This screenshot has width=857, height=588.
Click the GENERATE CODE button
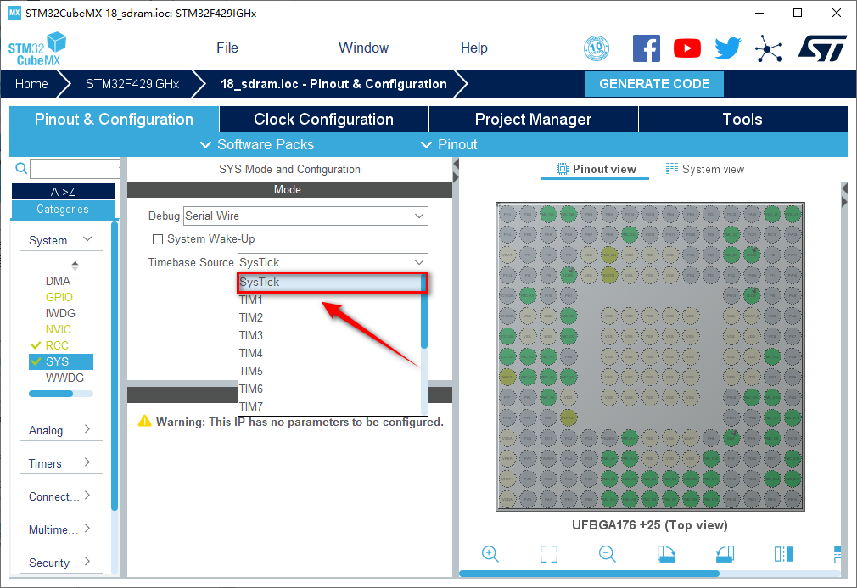[654, 84]
